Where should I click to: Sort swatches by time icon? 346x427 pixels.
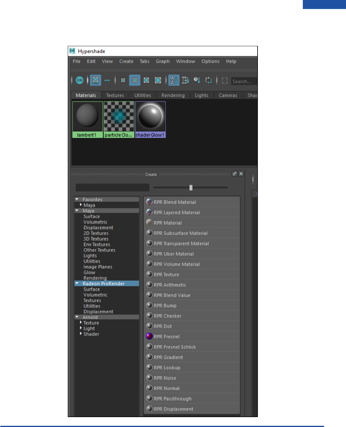[x=197, y=80]
